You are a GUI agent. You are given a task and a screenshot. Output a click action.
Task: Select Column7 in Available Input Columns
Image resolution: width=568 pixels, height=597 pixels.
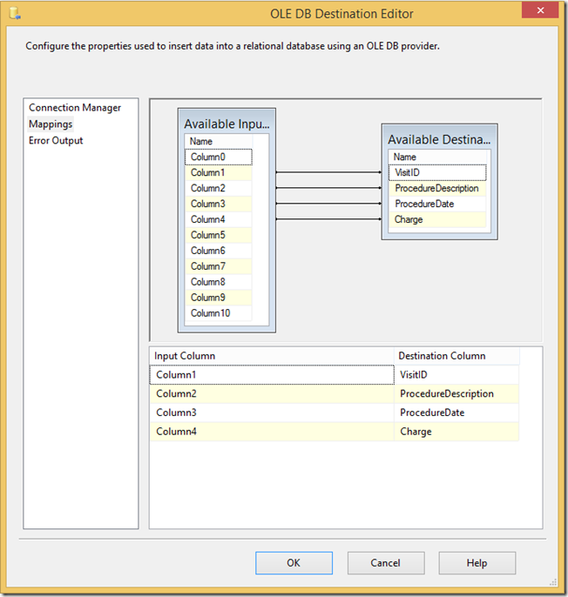(x=219, y=266)
